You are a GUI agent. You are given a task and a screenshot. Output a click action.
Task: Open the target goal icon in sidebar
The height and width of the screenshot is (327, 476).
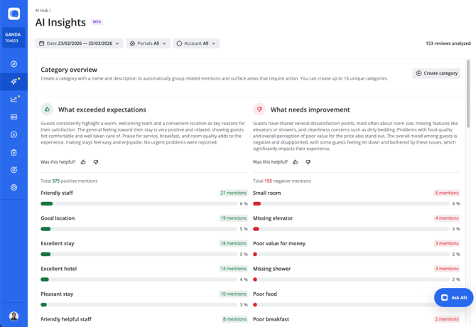point(13,170)
